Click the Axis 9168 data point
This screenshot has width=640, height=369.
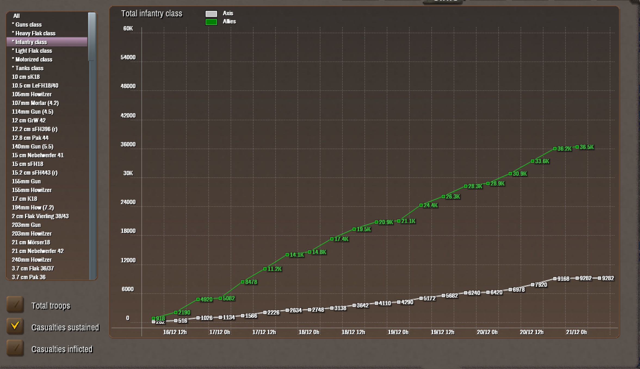coord(555,279)
